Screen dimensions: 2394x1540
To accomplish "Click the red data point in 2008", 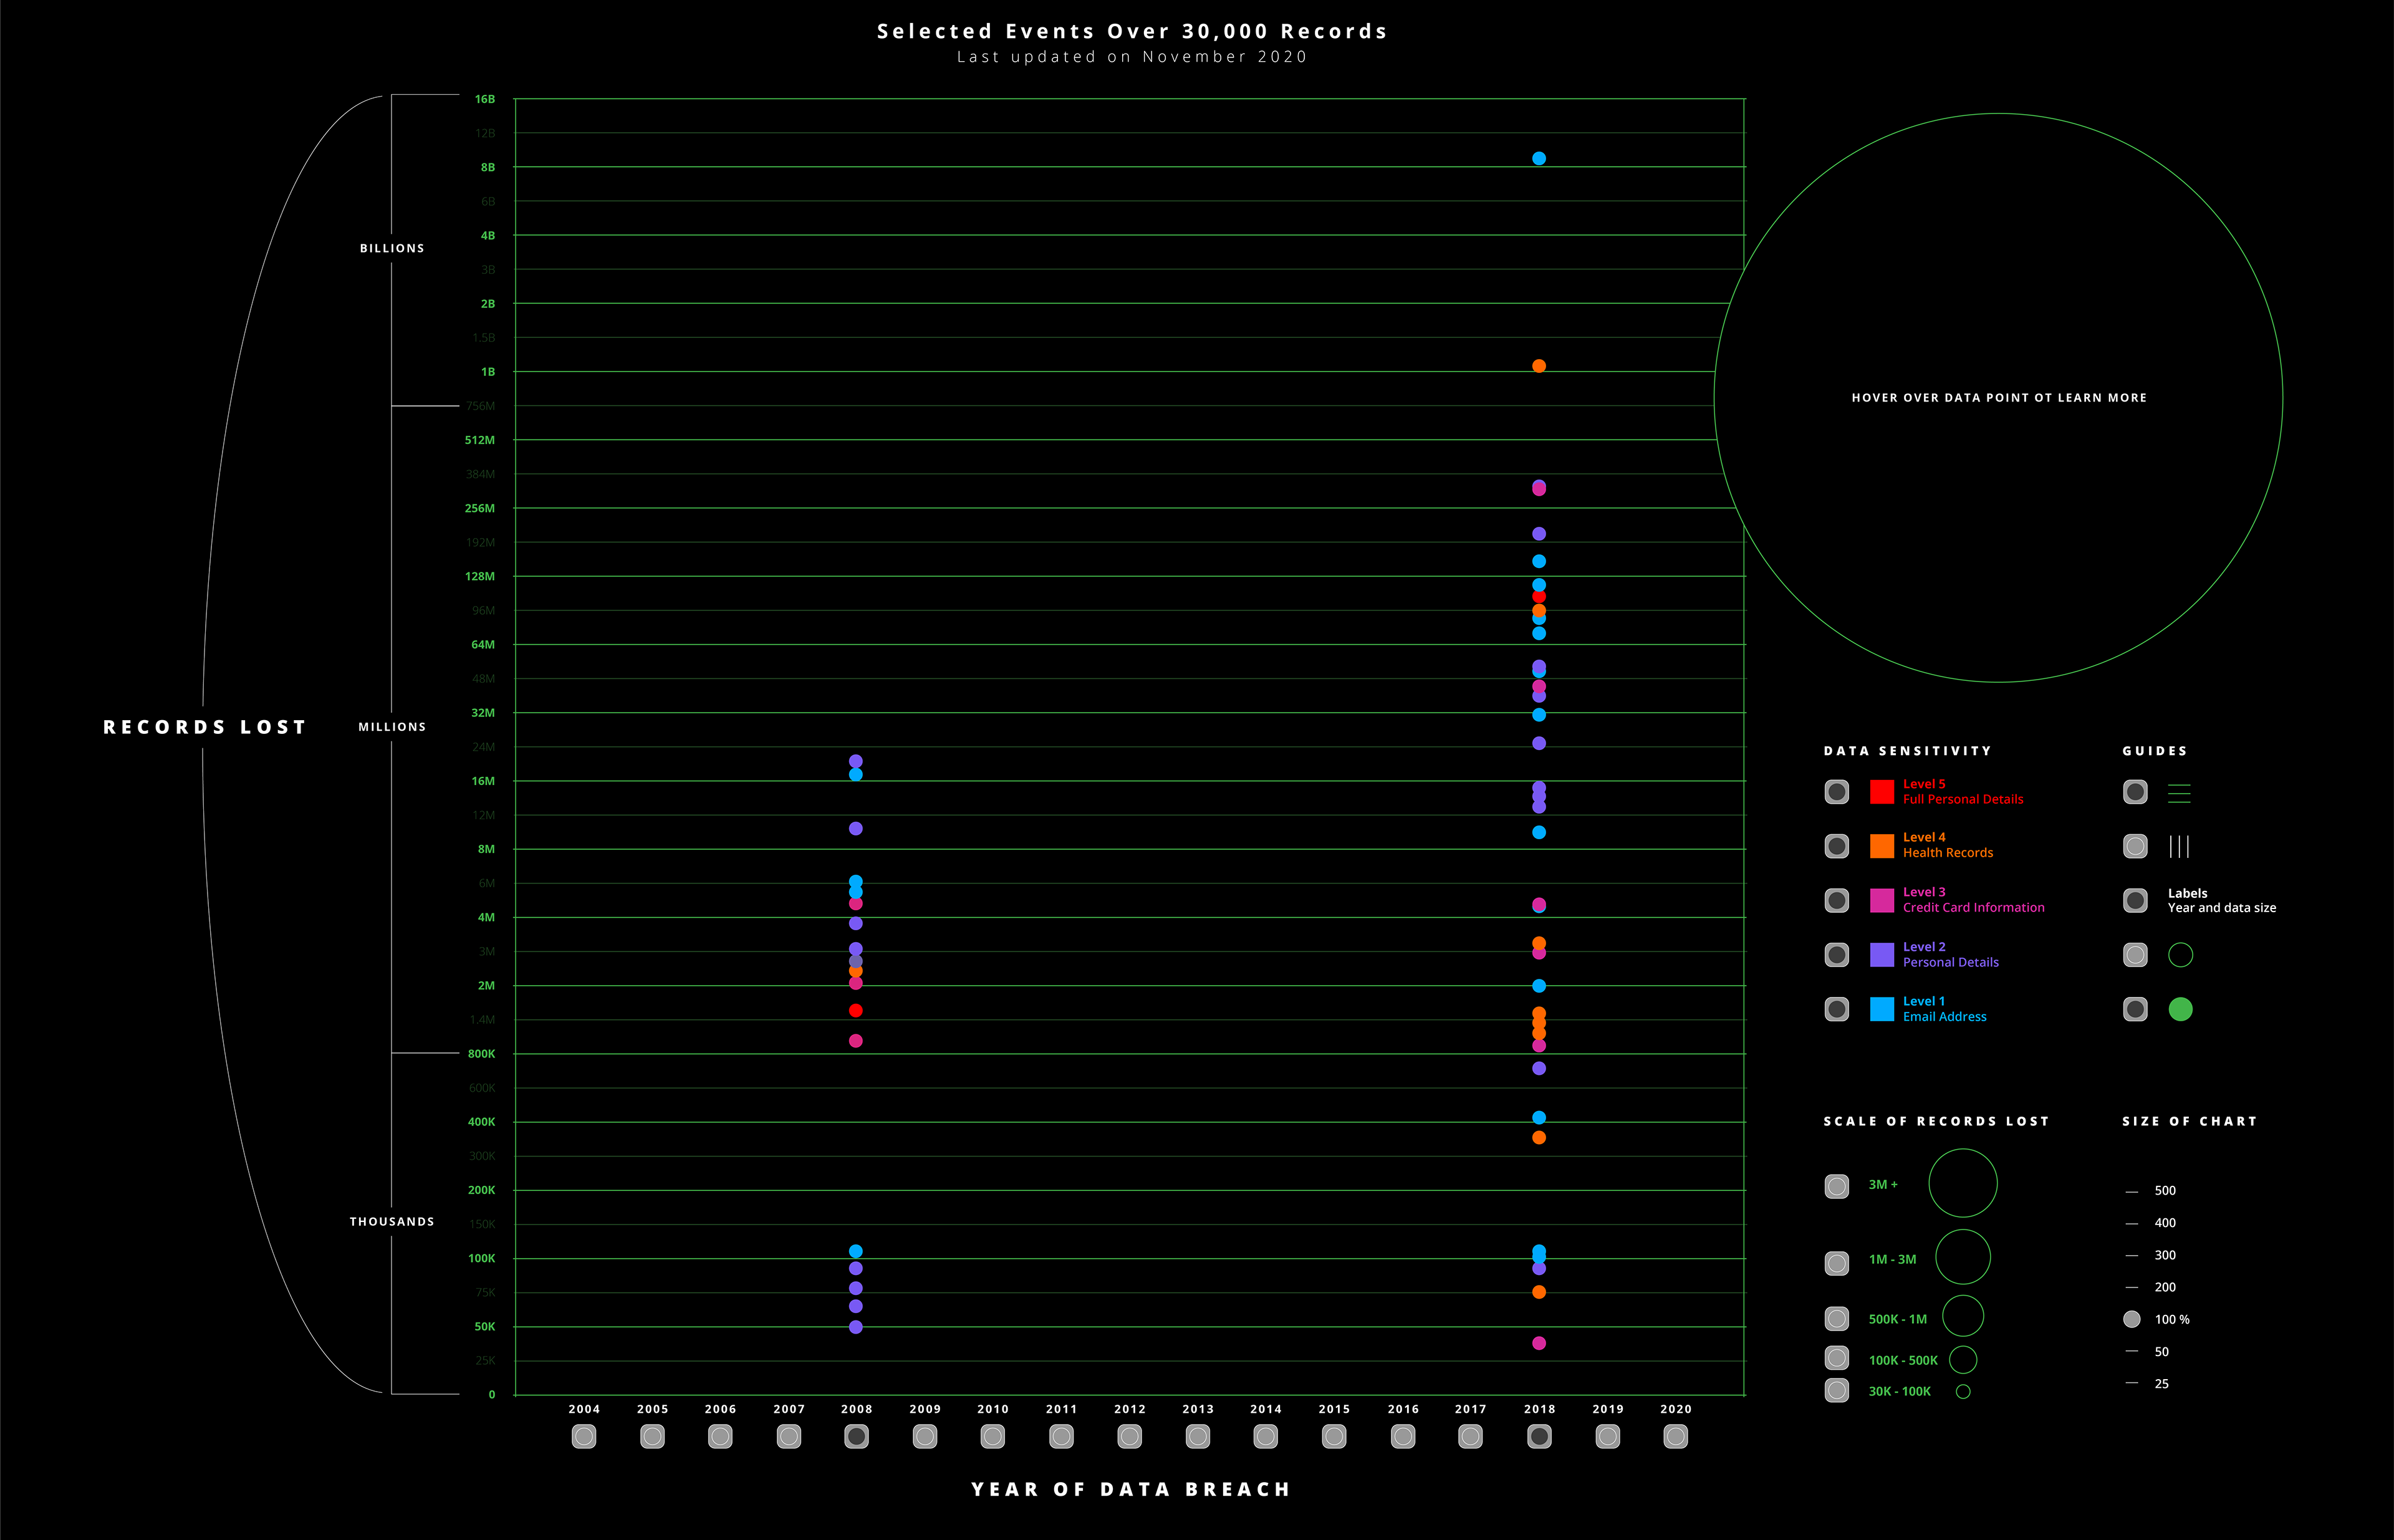I will coord(855,1011).
